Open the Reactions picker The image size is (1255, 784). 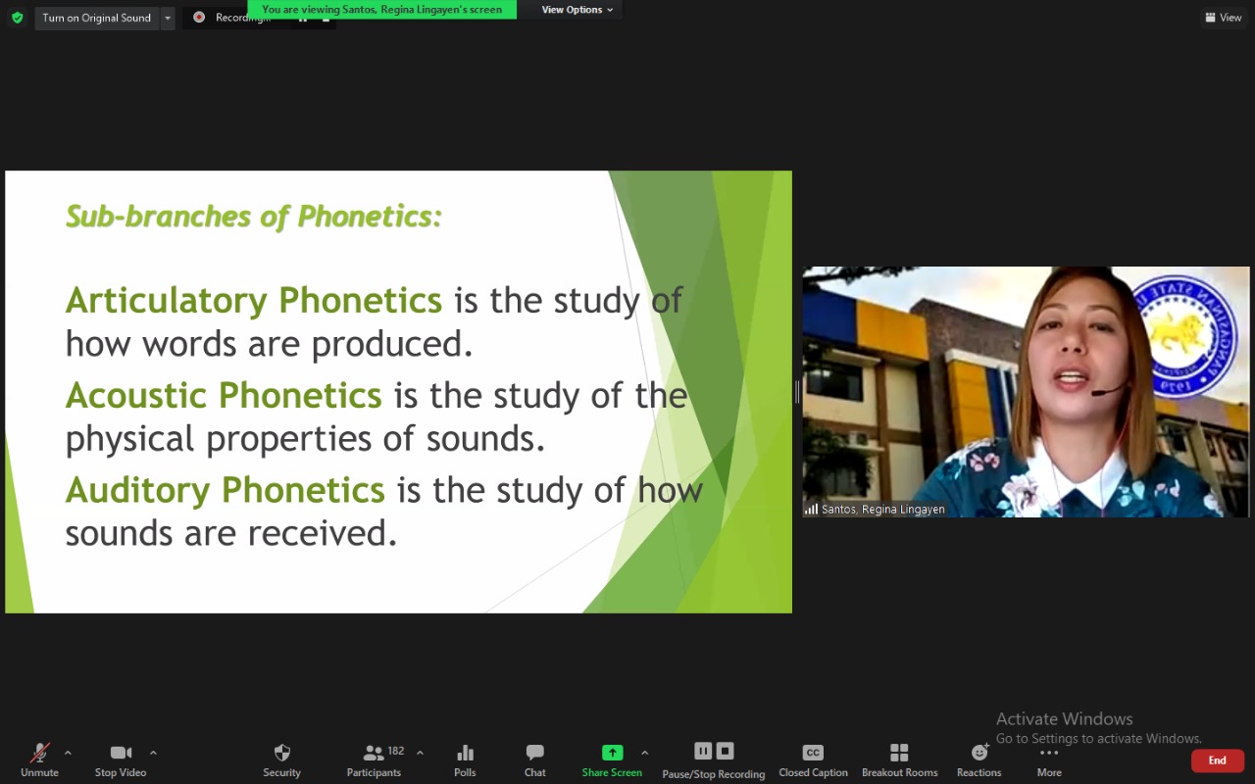(979, 760)
